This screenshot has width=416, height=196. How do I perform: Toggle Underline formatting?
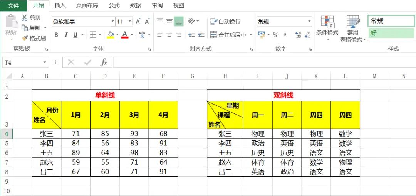(x=75, y=35)
